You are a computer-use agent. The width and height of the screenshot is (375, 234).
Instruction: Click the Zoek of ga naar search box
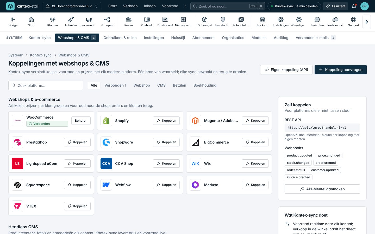pos(228,6)
